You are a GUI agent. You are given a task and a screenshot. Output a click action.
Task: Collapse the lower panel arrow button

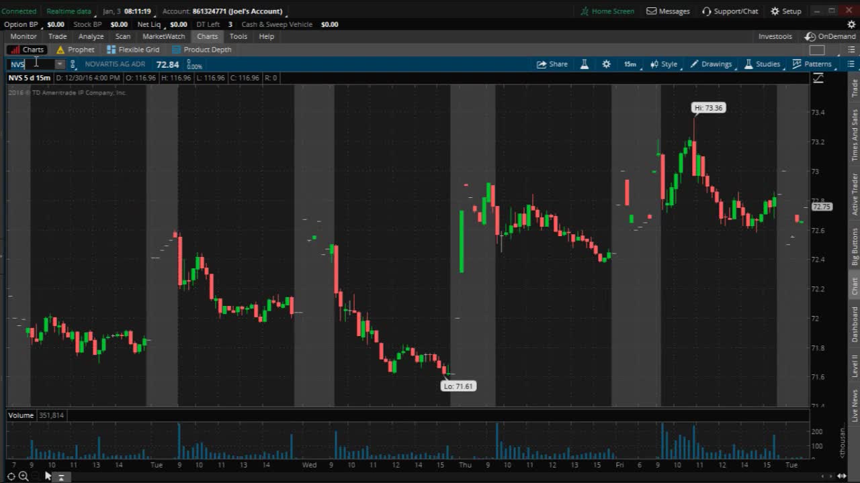(x=60, y=477)
